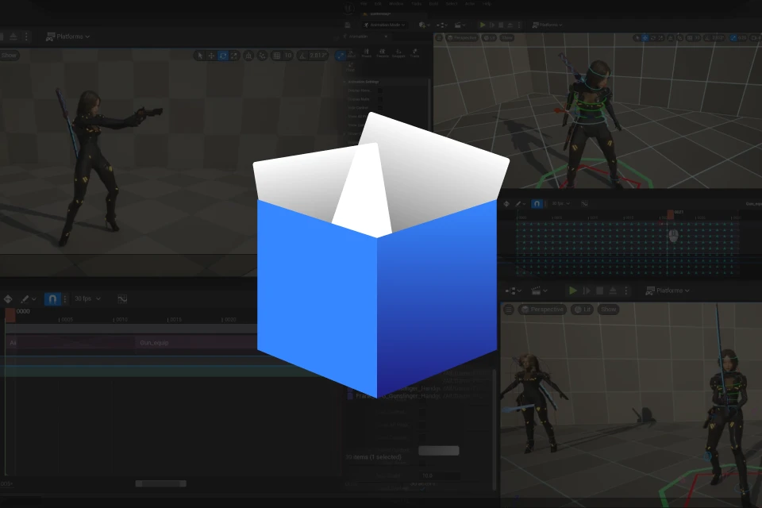Toggle the magnet snap above the keyframe grid
The image size is (762, 508).
click(537, 204)
